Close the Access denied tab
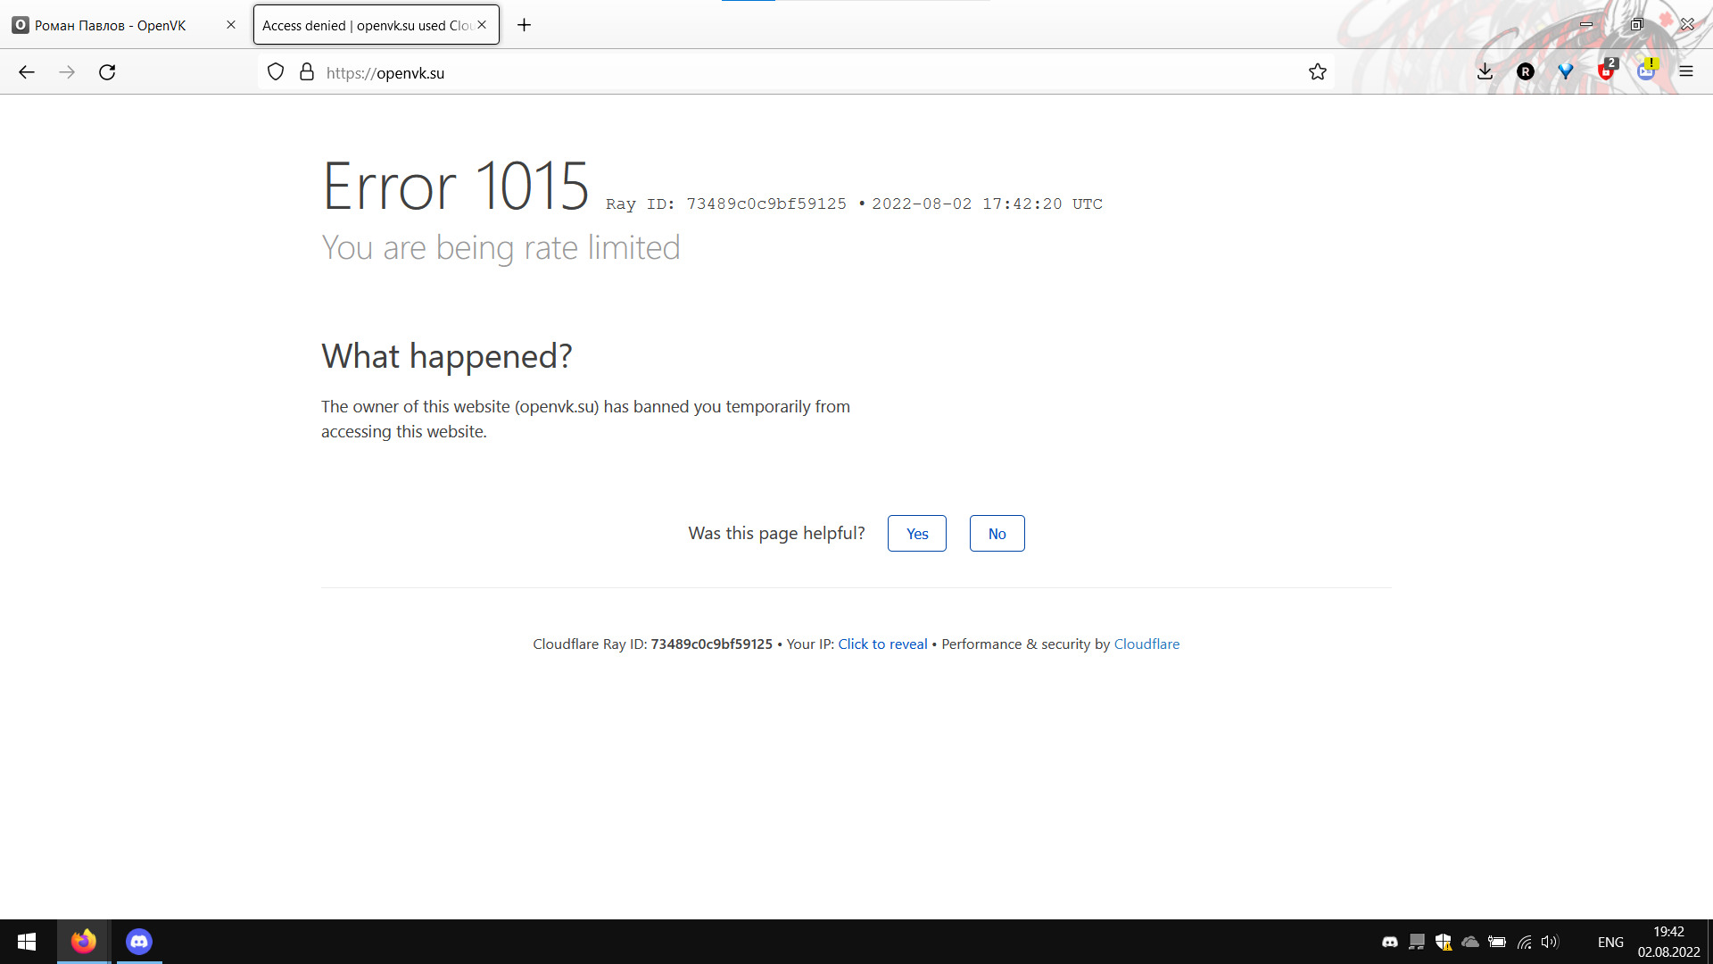Image resolution: width=1713 pixels, height=964 pixels. click(482, 25)
